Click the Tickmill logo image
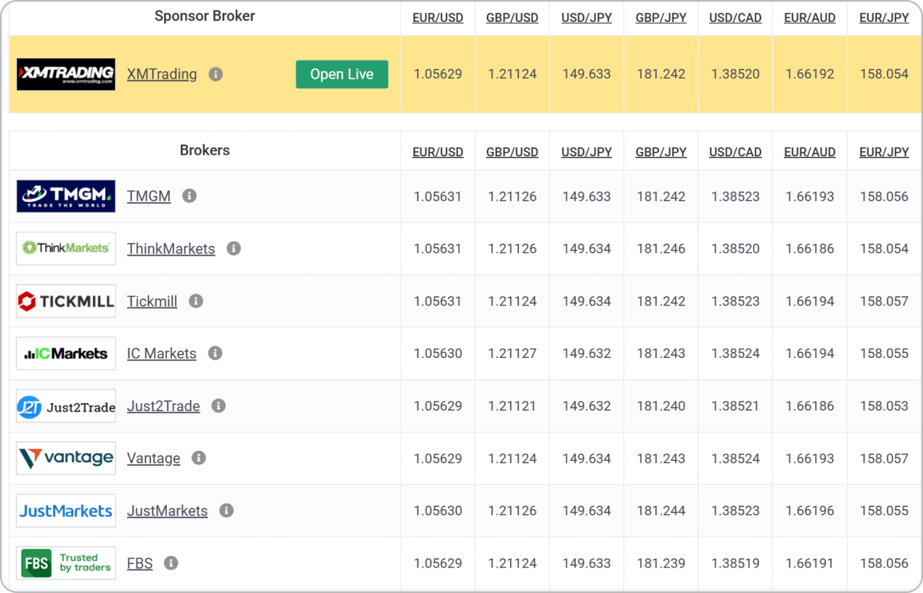 (66, 301)
